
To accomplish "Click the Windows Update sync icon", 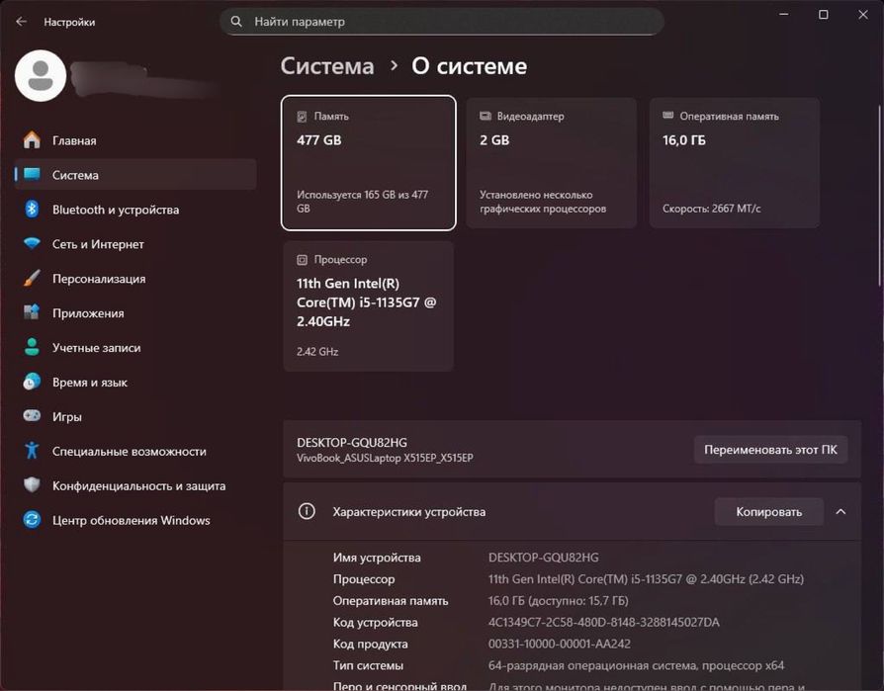I will coord(32,520).
